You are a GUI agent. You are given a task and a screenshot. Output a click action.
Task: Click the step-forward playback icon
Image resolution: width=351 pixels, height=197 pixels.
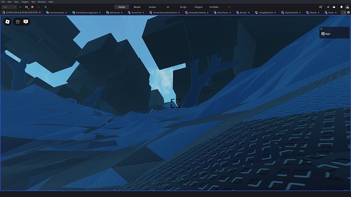click(46, 7)
